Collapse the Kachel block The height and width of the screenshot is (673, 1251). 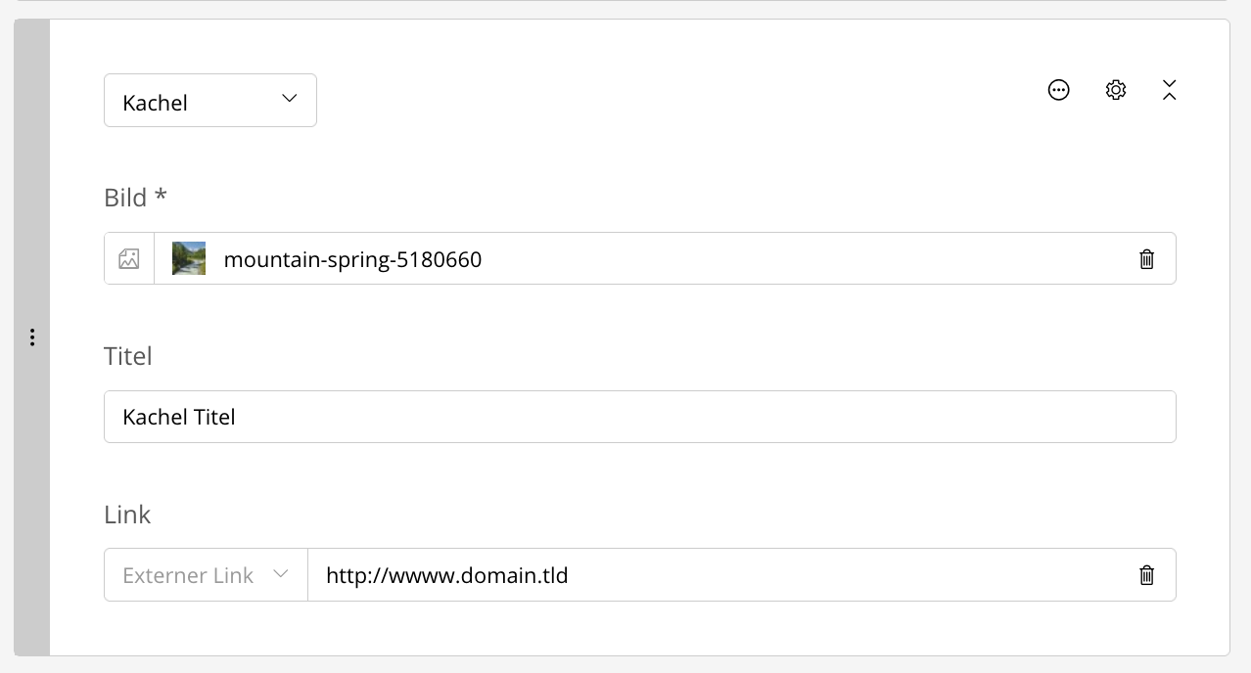tap(1169, 90)
